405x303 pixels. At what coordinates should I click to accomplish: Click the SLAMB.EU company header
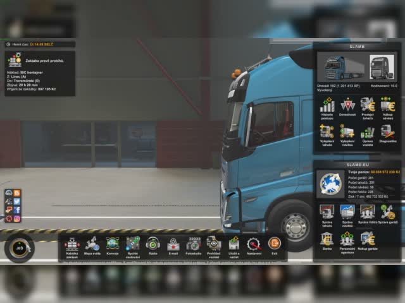pos(358,165)
